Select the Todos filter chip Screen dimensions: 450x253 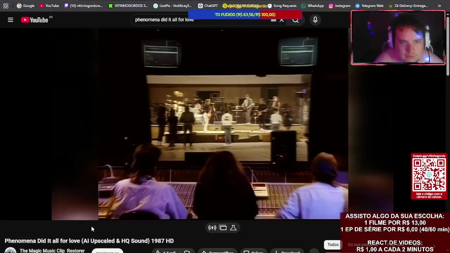pyautogui.click(x=333, y=245)
